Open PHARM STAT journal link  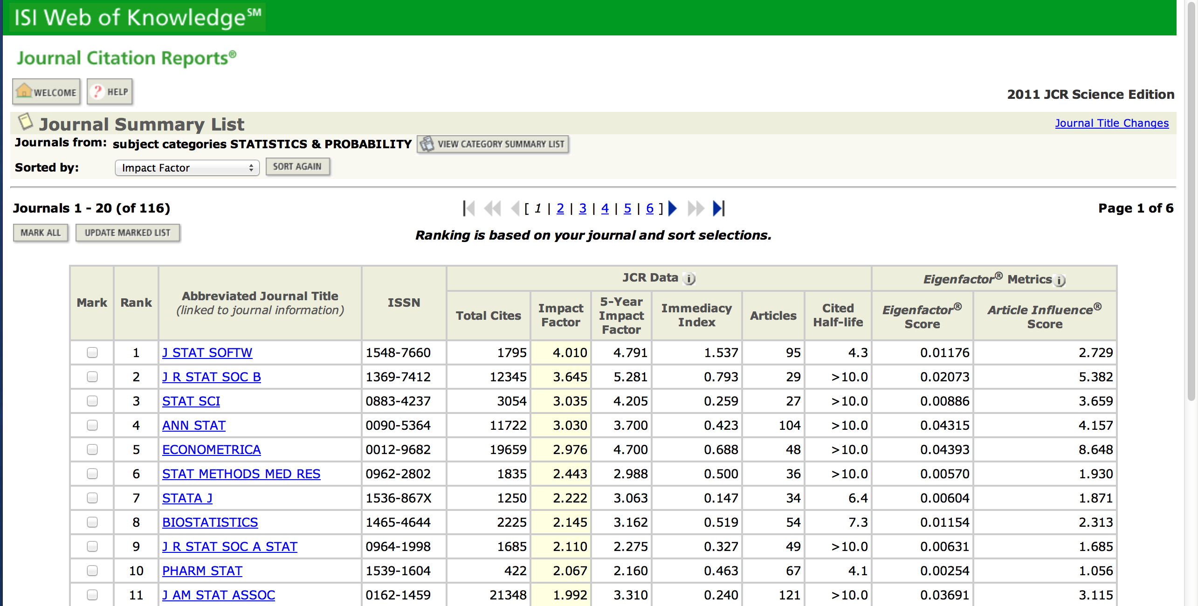(202, 571)
